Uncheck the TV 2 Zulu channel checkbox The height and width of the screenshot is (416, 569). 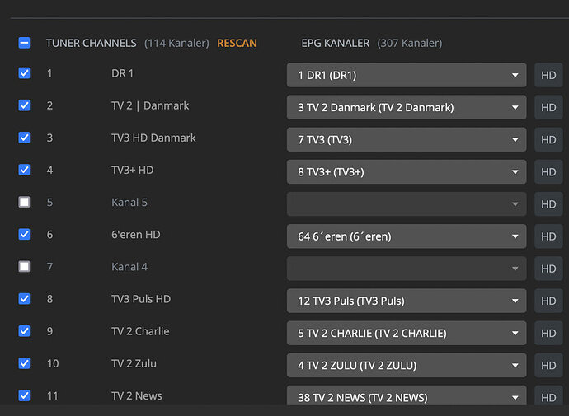pyautogui.click(x=24, y=363)
